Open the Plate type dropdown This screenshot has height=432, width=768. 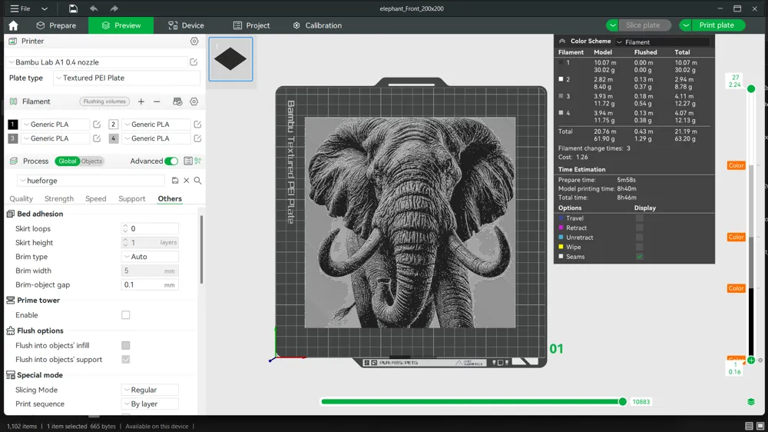point(127,78)
